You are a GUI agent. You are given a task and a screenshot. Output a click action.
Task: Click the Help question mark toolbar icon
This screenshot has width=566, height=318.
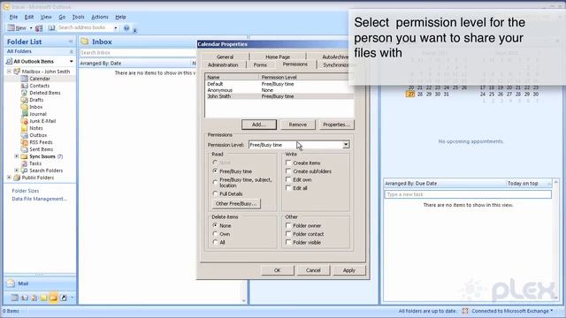126,27
